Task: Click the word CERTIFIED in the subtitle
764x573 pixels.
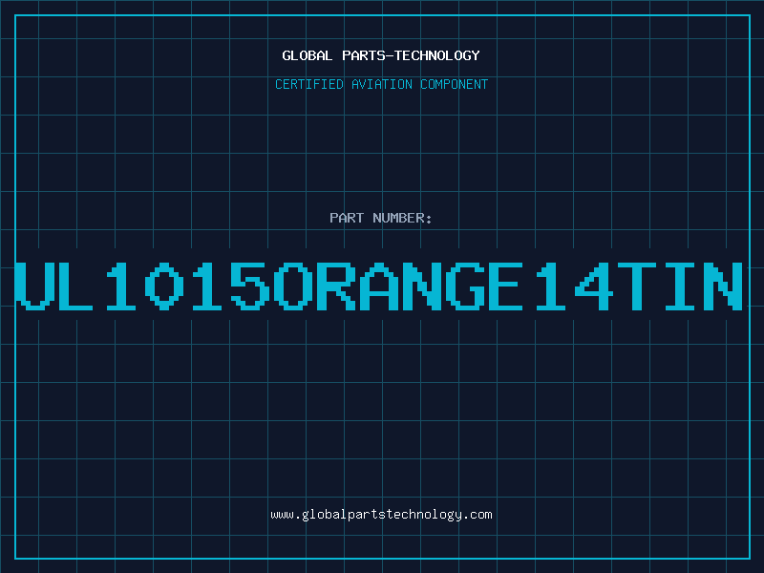Action: (309, 84)
